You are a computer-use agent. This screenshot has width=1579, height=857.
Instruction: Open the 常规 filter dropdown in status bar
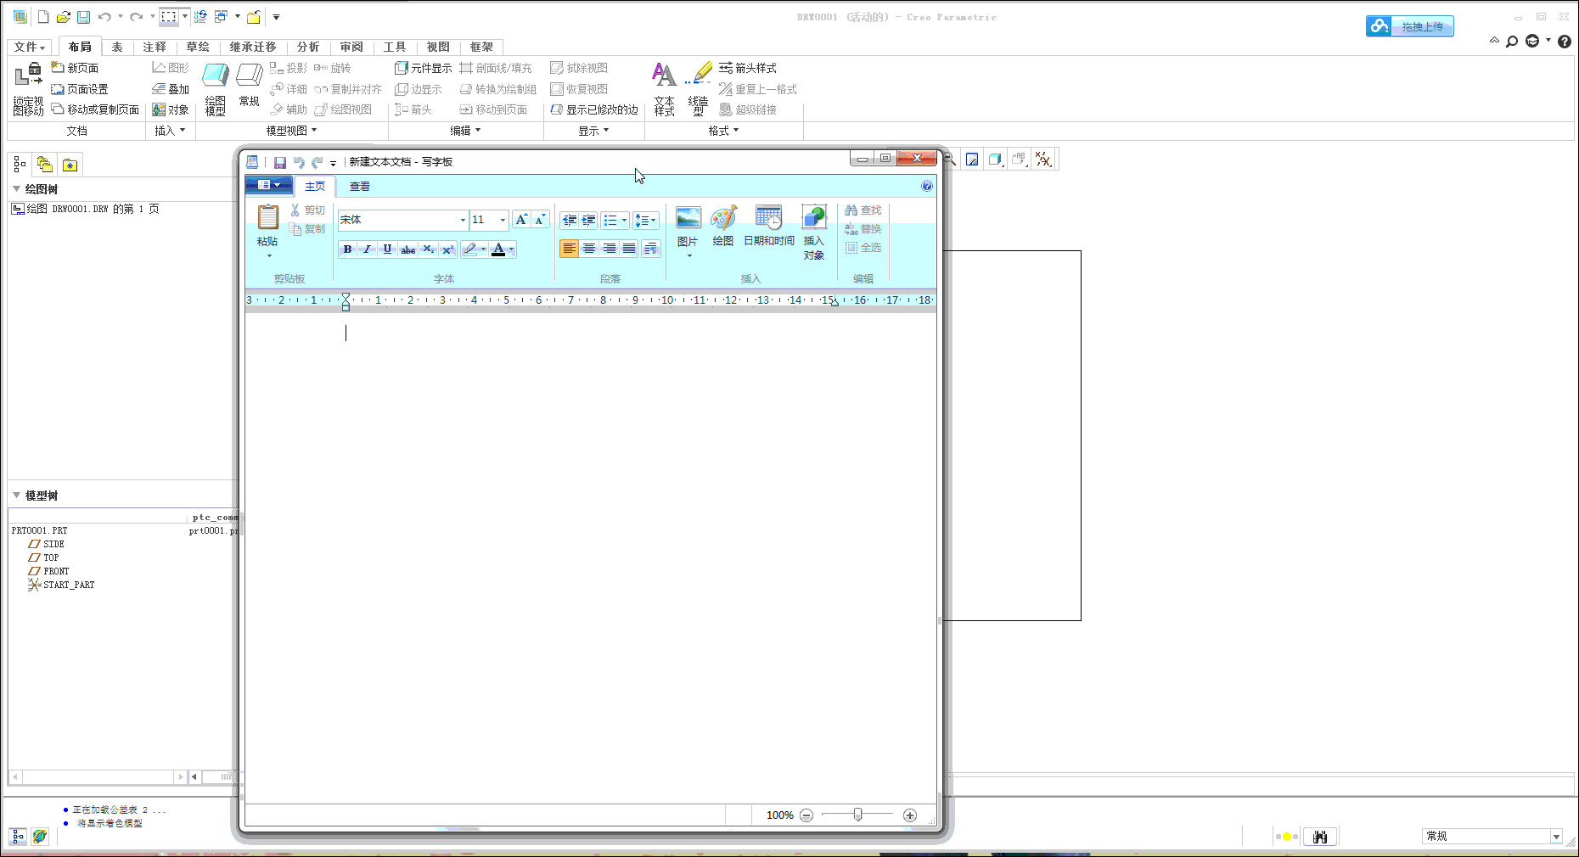(x=1556, y=837)
